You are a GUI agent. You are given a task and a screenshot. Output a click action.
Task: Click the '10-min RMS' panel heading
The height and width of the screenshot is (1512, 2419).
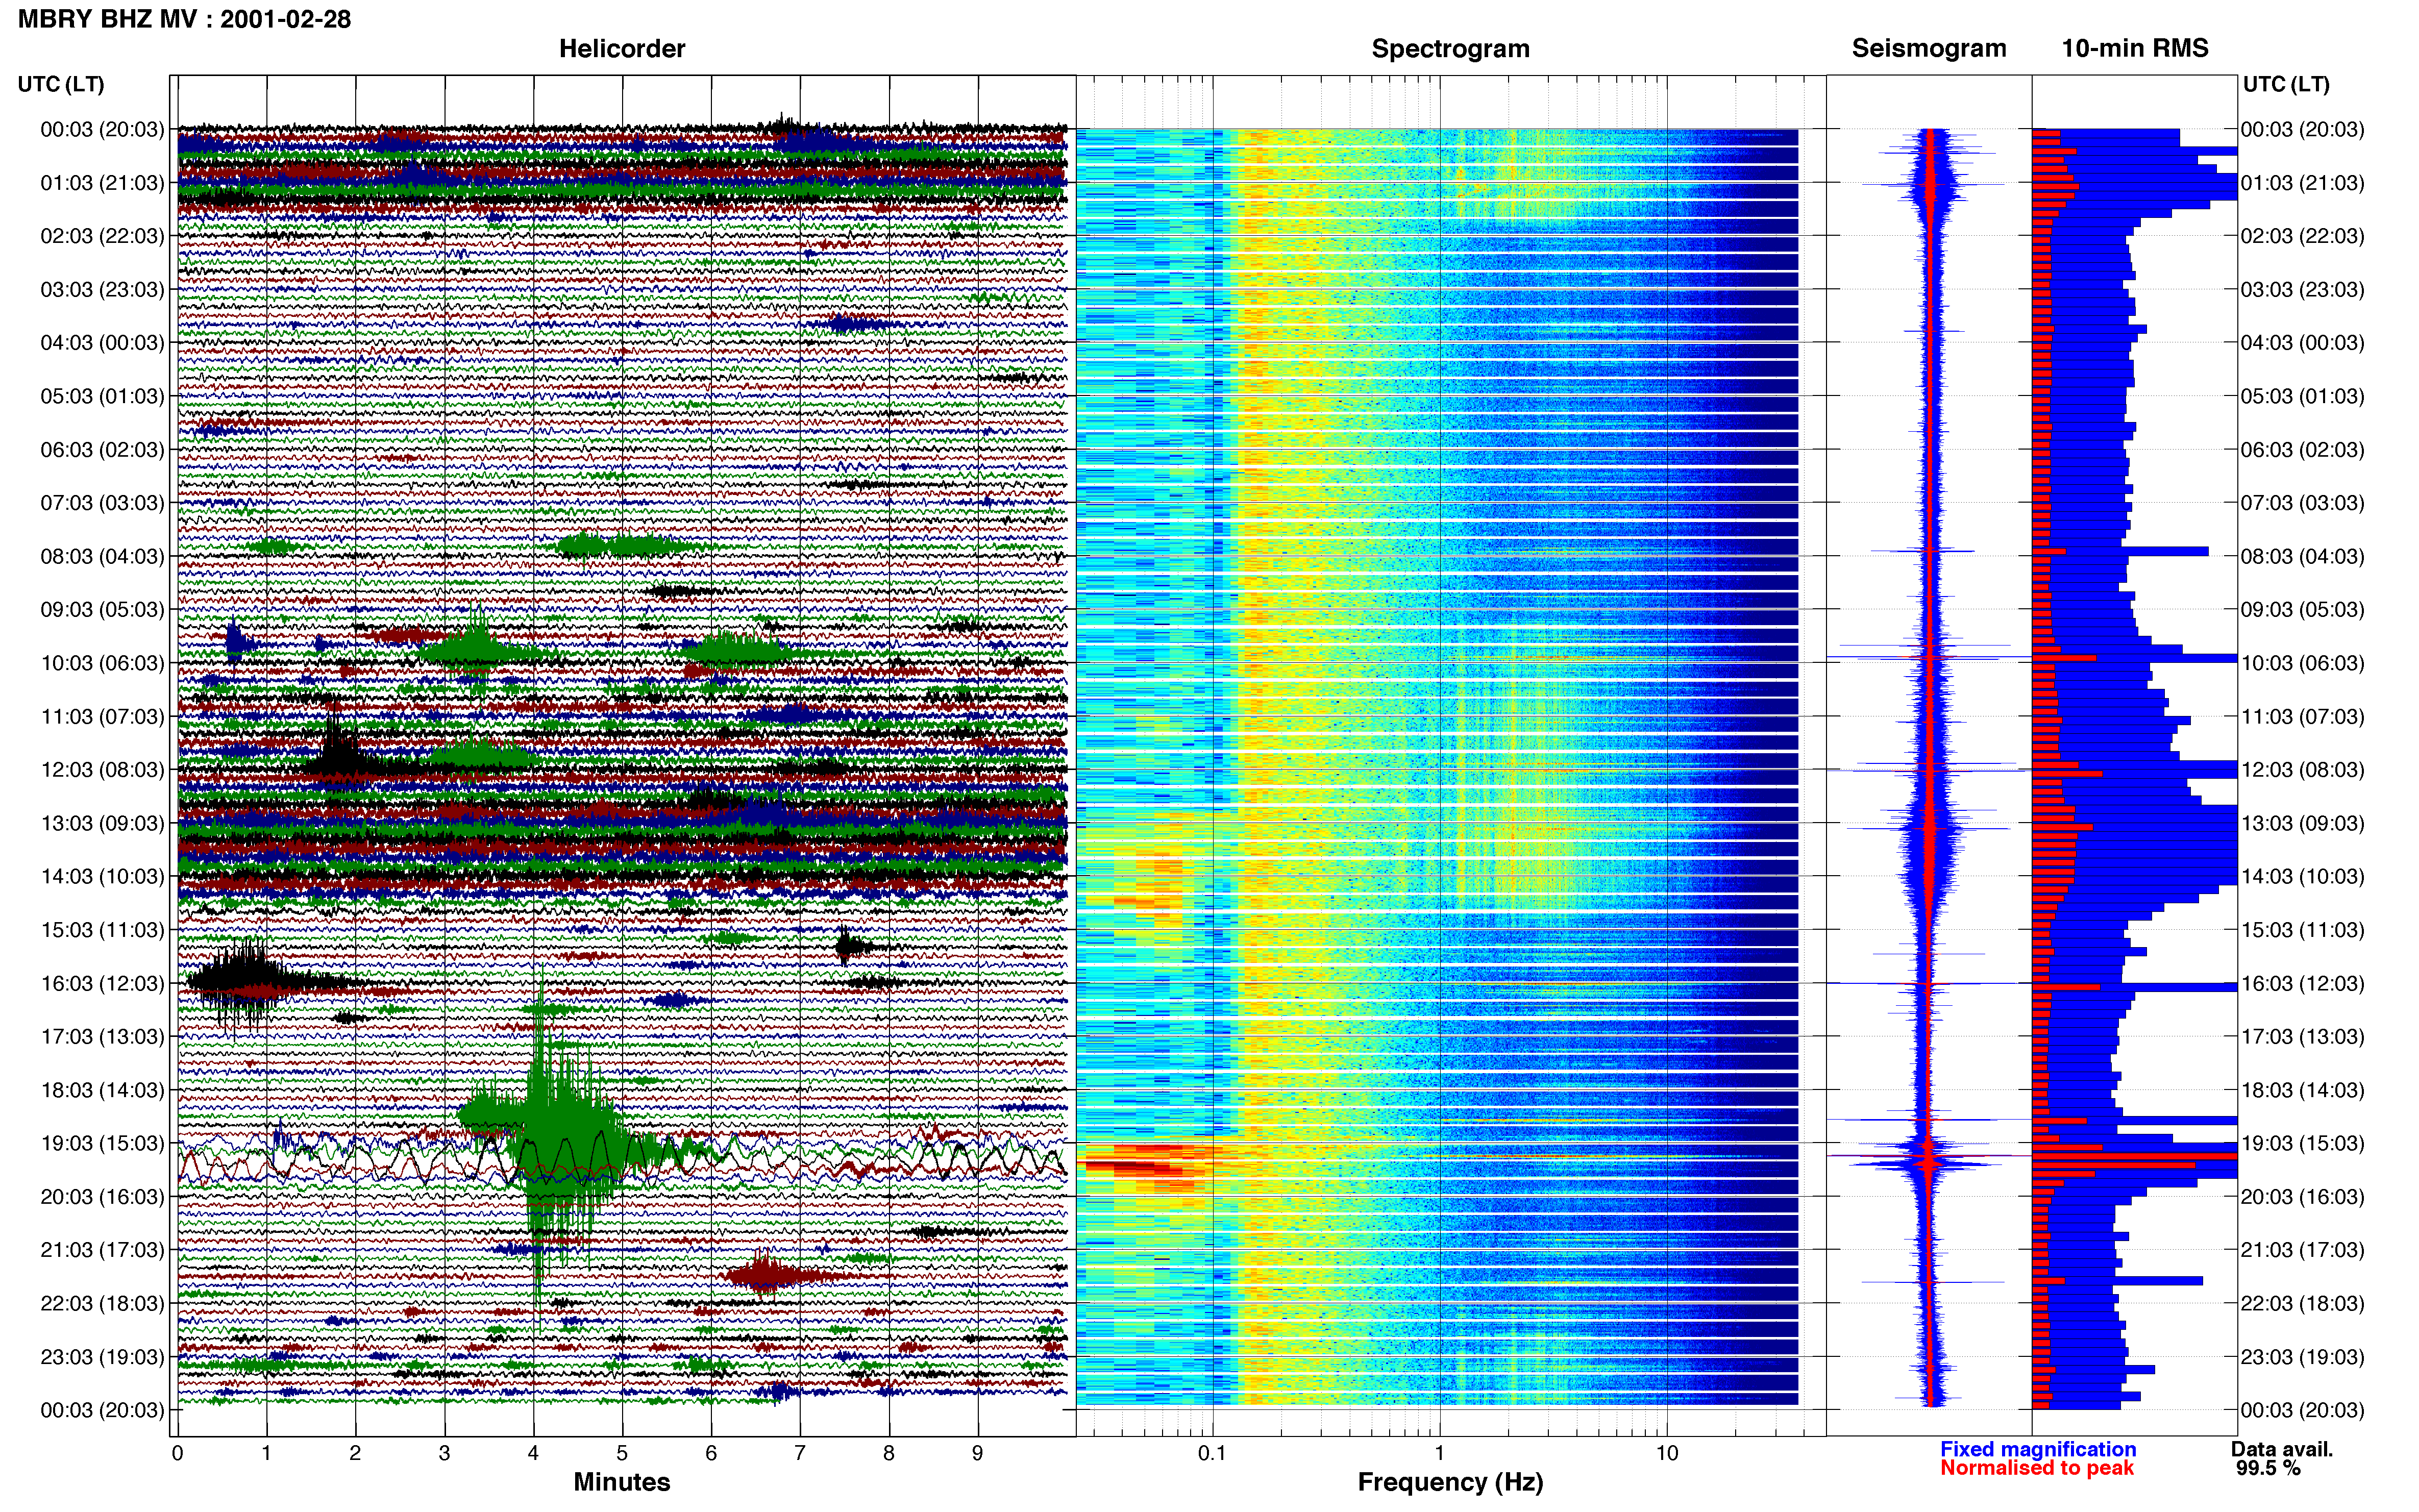(x=2135, y=48)
